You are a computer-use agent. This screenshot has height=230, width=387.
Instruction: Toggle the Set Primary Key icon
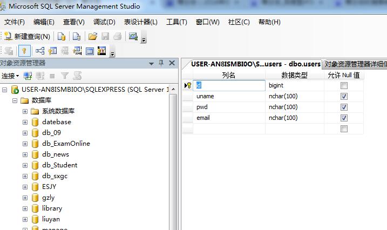[24, 51]
